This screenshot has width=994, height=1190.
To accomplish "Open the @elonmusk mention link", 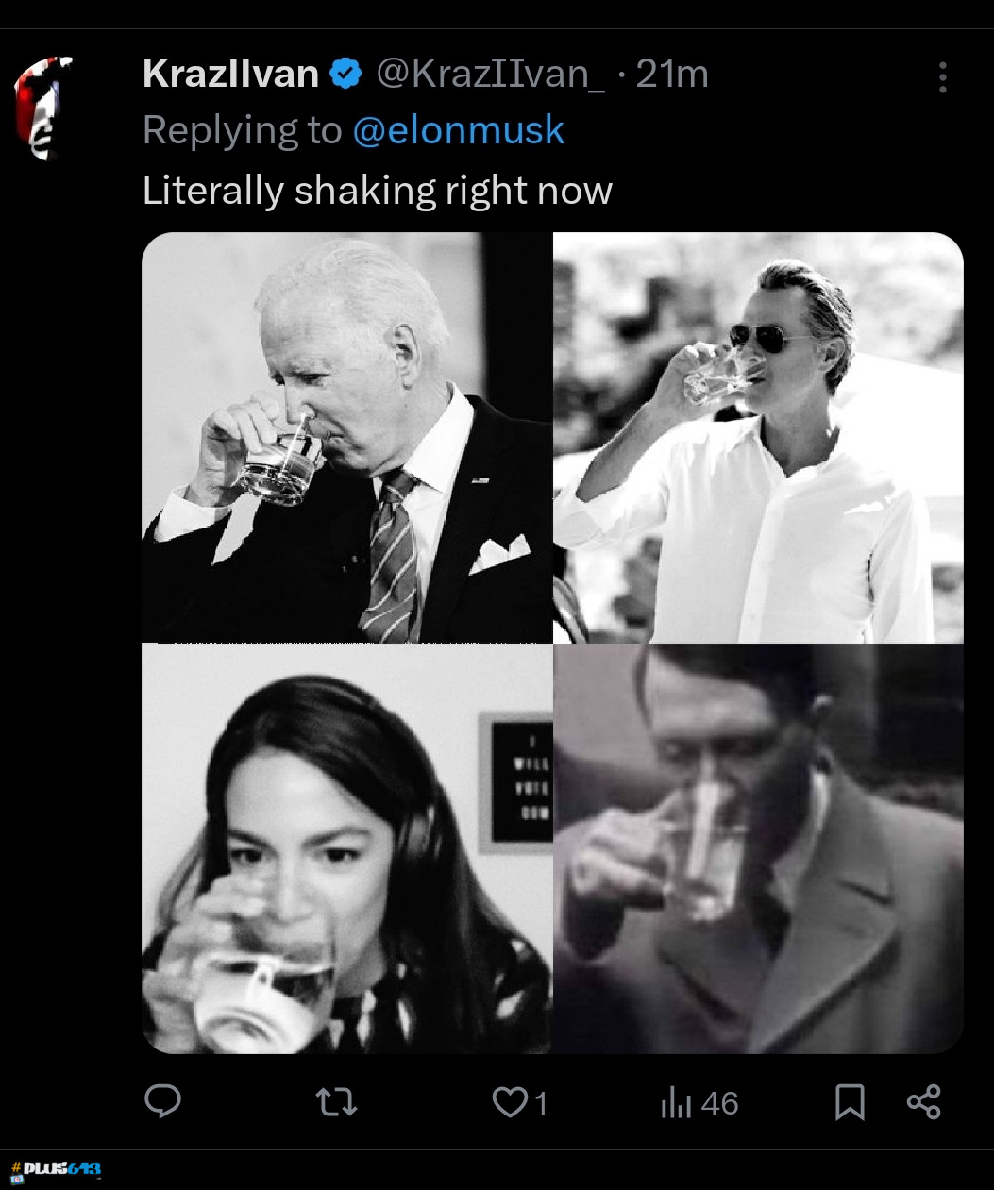I will [458, 130].
